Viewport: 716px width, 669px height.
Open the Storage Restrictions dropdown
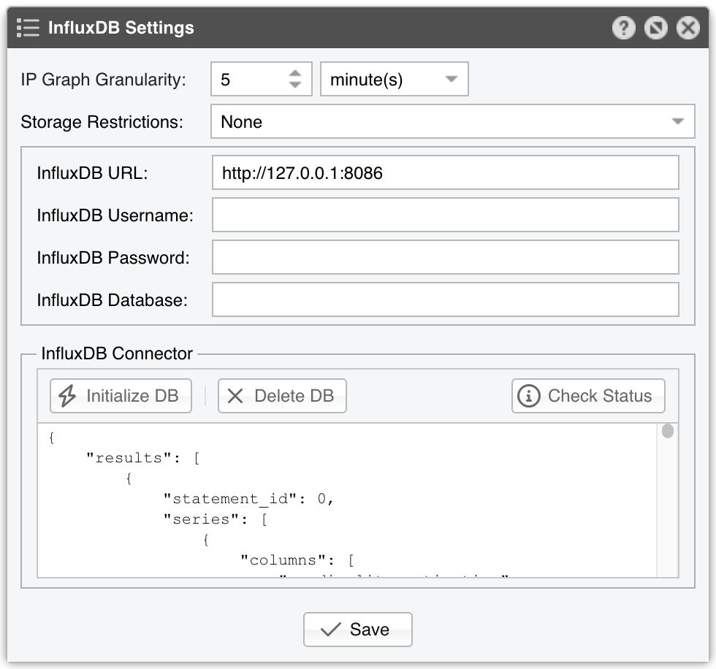pyautogui.click(x=452, y=121)
